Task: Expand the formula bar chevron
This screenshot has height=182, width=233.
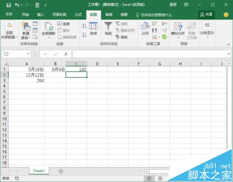Action: pyautogui.click(x=229, y=54)
